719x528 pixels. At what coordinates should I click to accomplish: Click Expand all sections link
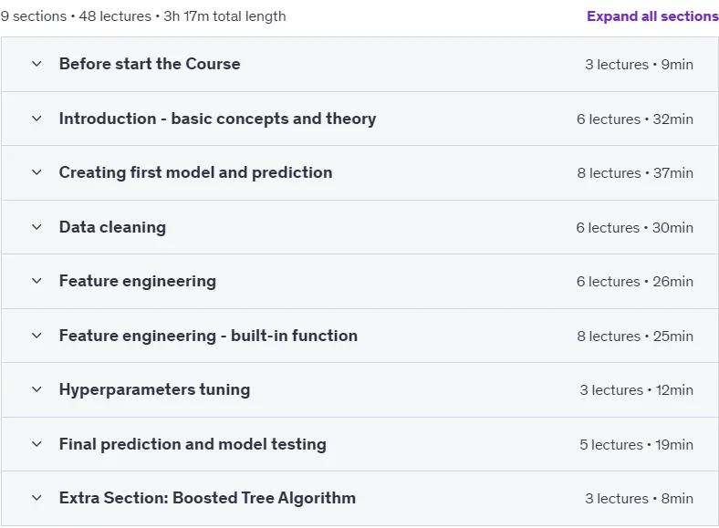click(652, 16)
